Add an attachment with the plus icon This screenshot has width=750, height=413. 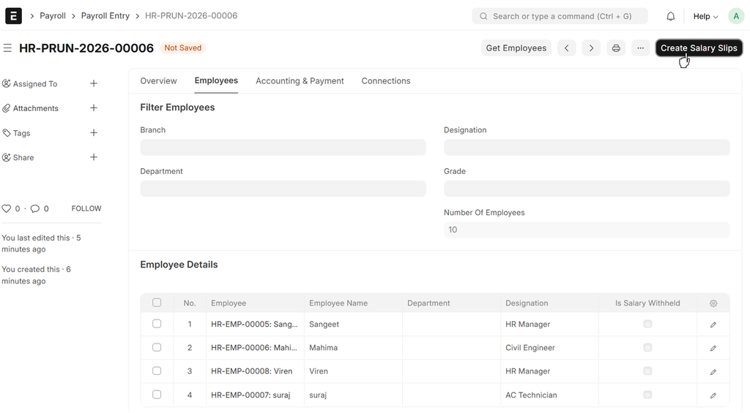click(94, 108)
